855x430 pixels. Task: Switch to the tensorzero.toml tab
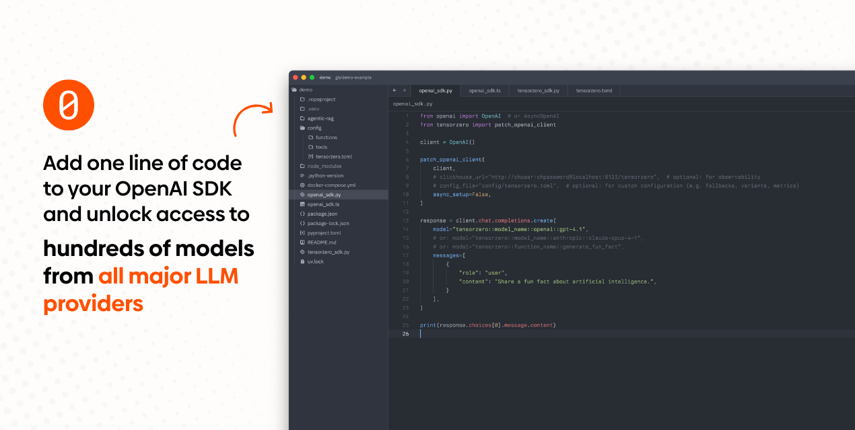[594, 90]
